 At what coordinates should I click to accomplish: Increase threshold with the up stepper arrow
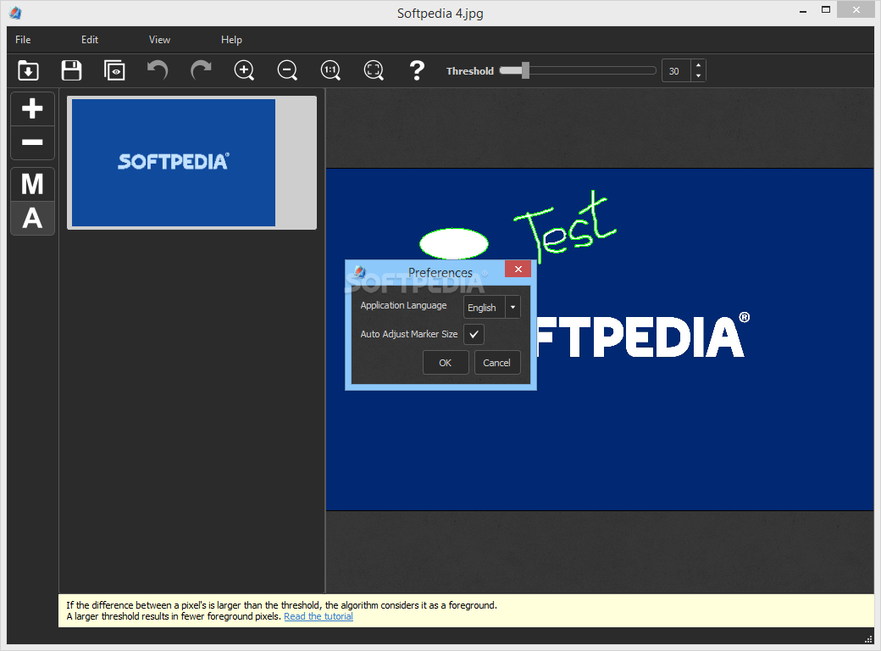698,65
